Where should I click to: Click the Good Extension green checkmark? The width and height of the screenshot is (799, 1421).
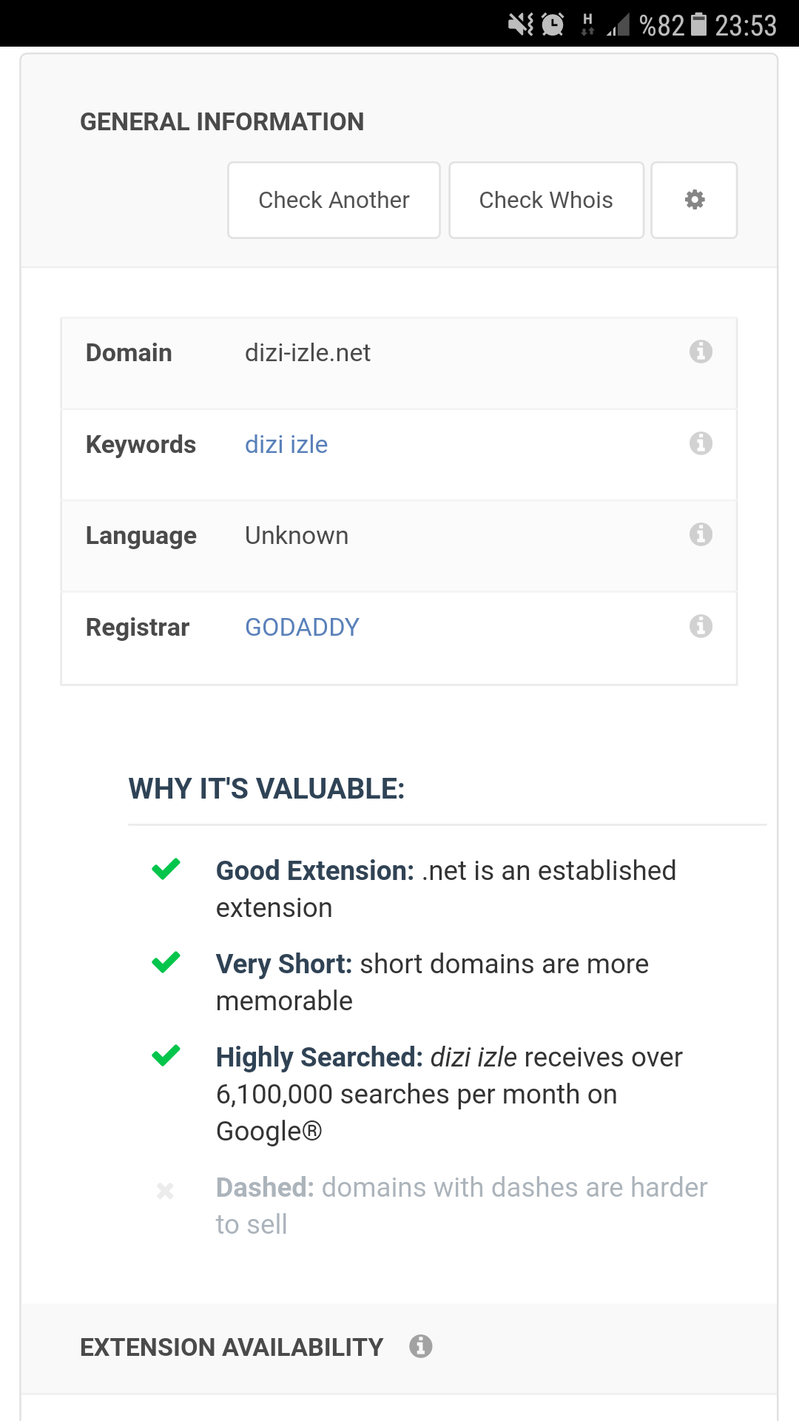click(x=166, y=869)
